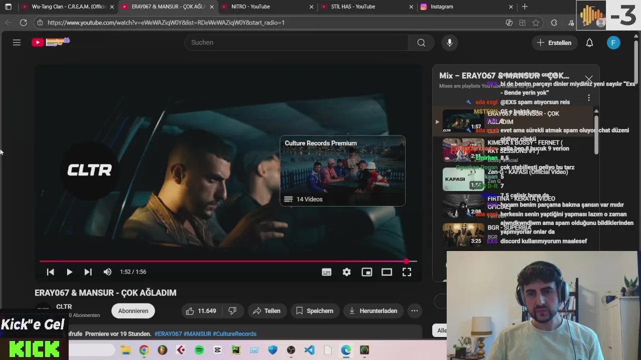Like the video with 11.649 likes
Image resolution: width=641 pixels, height=360 pixels.
tap(201, 311)
